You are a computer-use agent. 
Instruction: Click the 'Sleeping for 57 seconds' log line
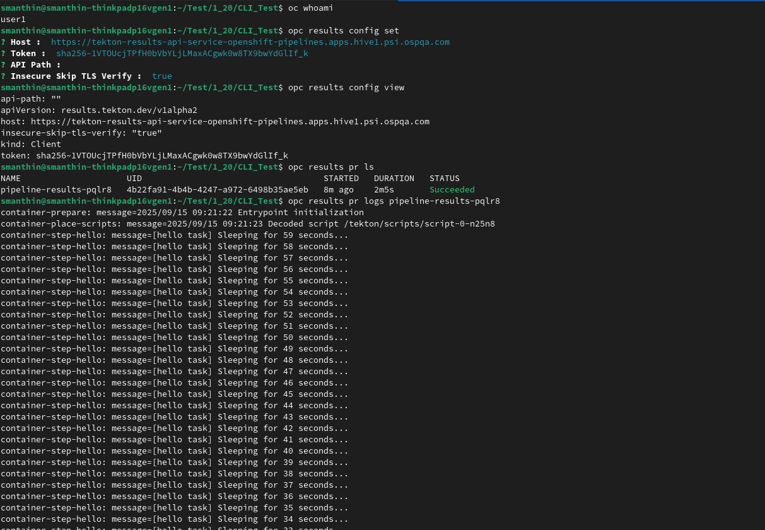pyautogui.click(x=175, y=258)
